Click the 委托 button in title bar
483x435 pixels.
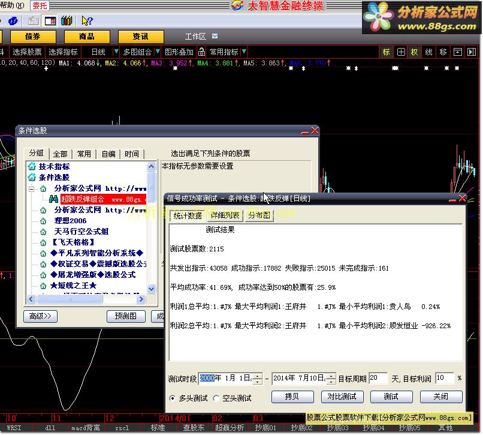(40, 5)
